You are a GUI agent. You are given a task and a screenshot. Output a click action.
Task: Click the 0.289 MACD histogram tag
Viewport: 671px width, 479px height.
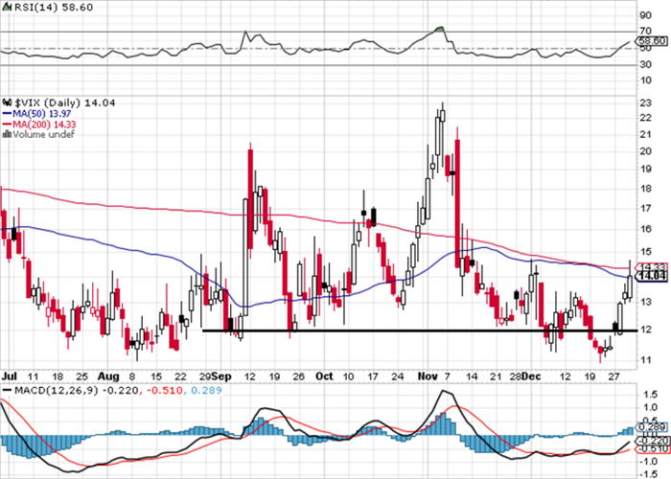coord(652,427)
